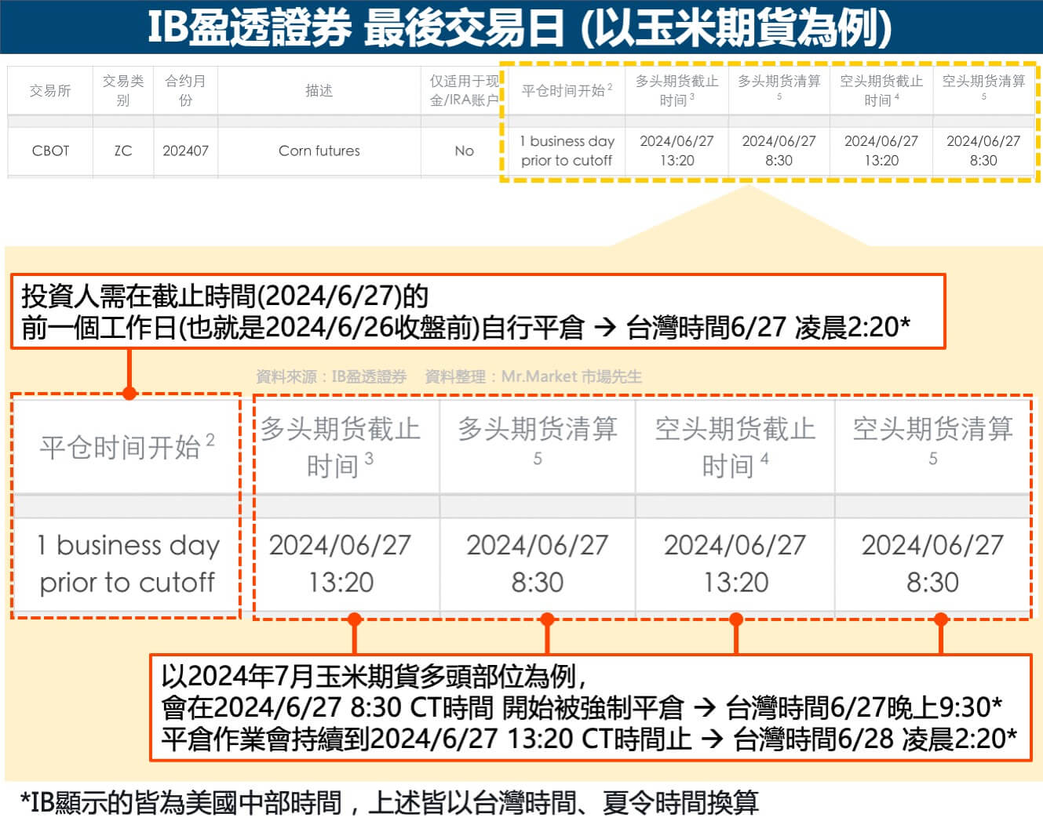This screenshot has height=821, width=1043.
Task: Click enlarged 8:30 value under 空头期货清算
Action: (x=933, y=583)
